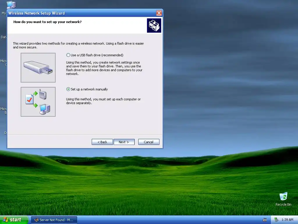Screen dimensions: 298x224
Task: Go back with the Back button
Action: pos(102,142)
